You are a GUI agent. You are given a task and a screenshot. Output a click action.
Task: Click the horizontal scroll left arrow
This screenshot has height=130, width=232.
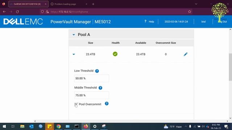35,121
